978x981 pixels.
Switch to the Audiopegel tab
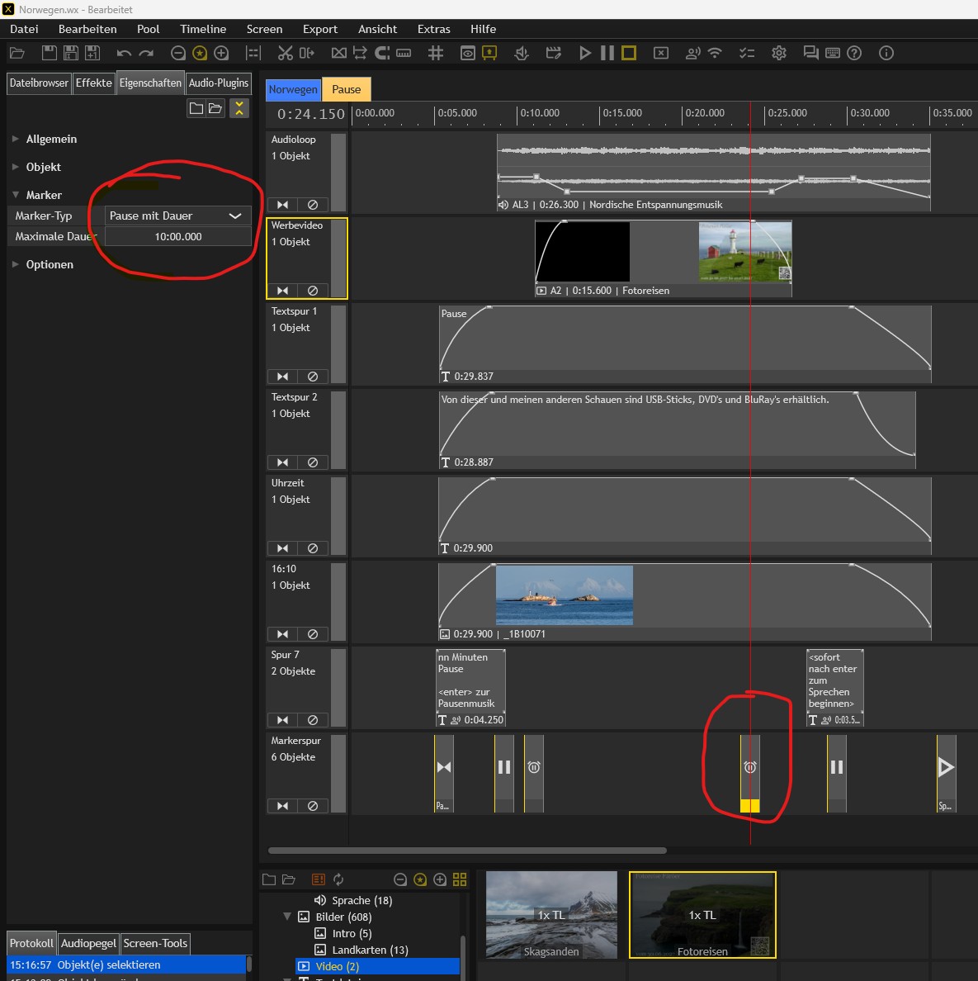coord(88,943)
